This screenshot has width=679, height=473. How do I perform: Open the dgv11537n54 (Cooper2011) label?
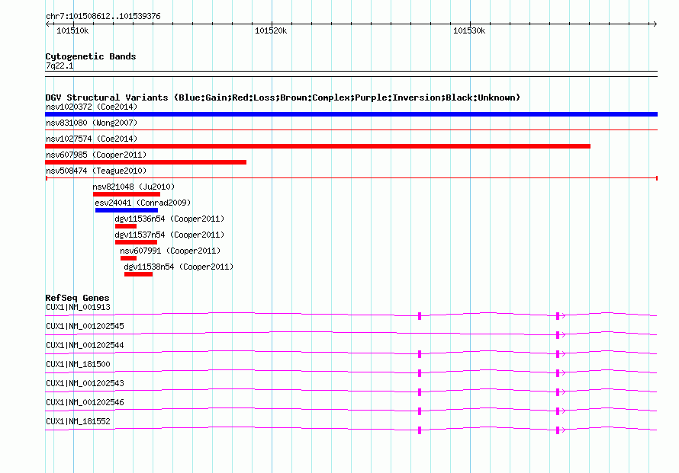point(169,235)
